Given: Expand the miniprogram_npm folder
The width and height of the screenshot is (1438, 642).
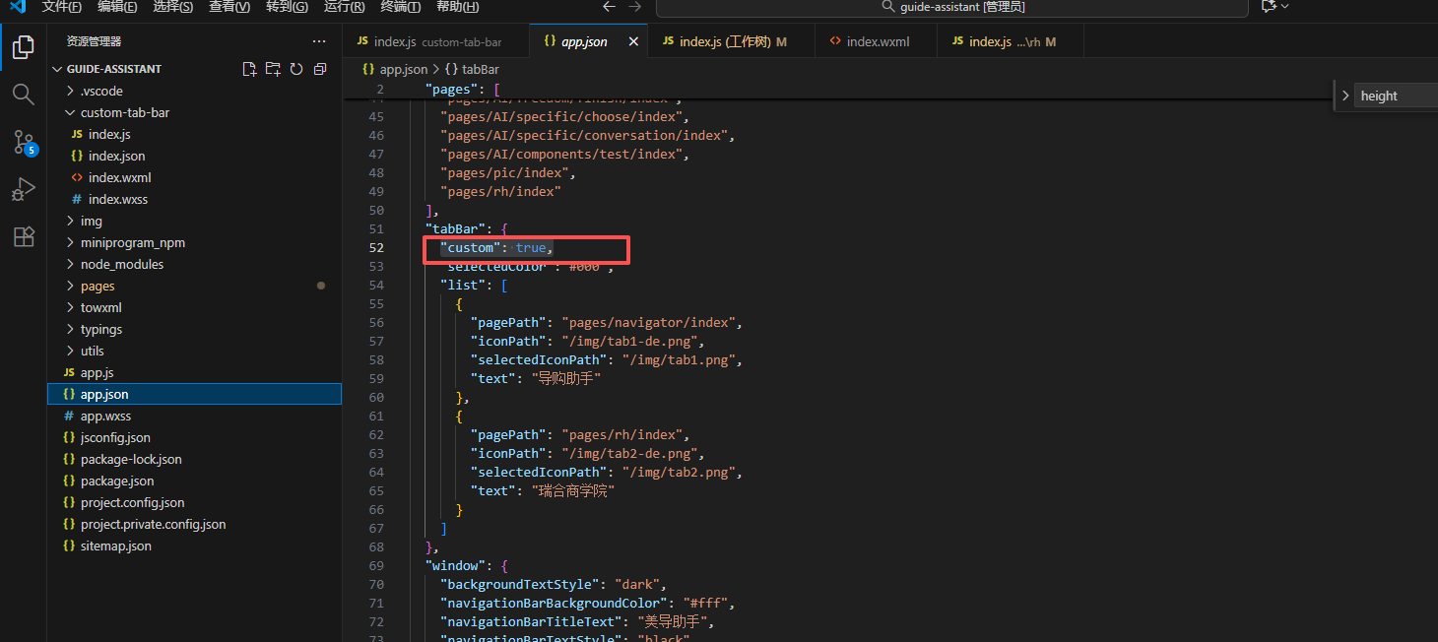Looking at the screenshot, I should click(x=70, y=242).
